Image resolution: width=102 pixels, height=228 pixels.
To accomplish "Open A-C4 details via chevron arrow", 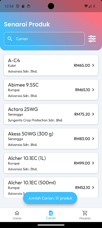I will coord(93,66).
